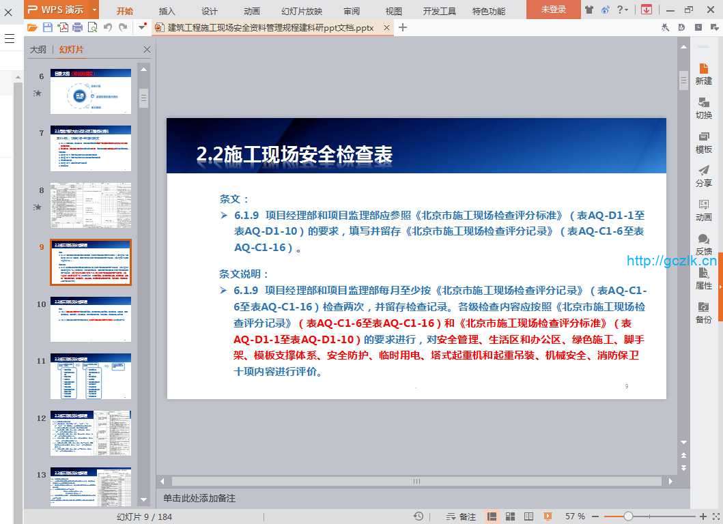The image size is (723, 524).
Task: Click the 分享 share sidebar icon
Action: pyautogui.click(x=703, y=176)
